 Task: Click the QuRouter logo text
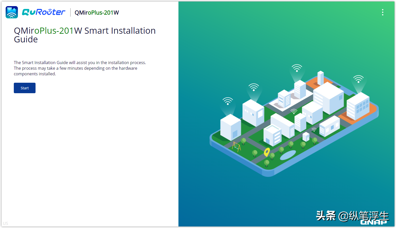[x=44, y=12]
